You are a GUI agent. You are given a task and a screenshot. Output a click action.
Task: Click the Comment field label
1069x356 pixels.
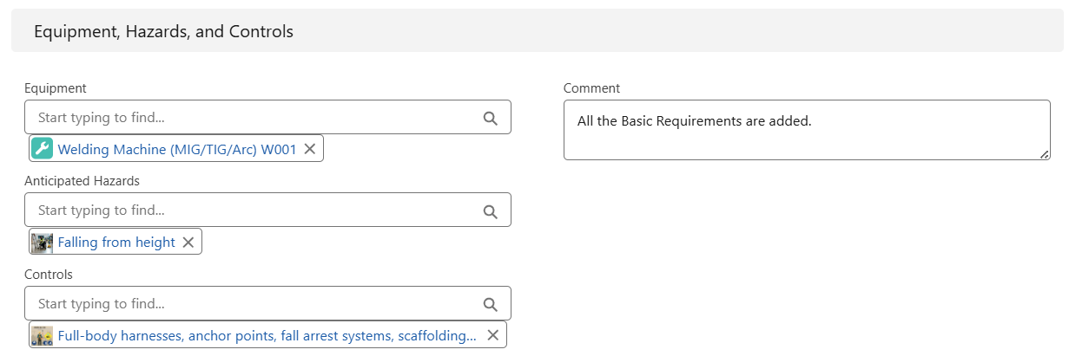coord(591,88)
